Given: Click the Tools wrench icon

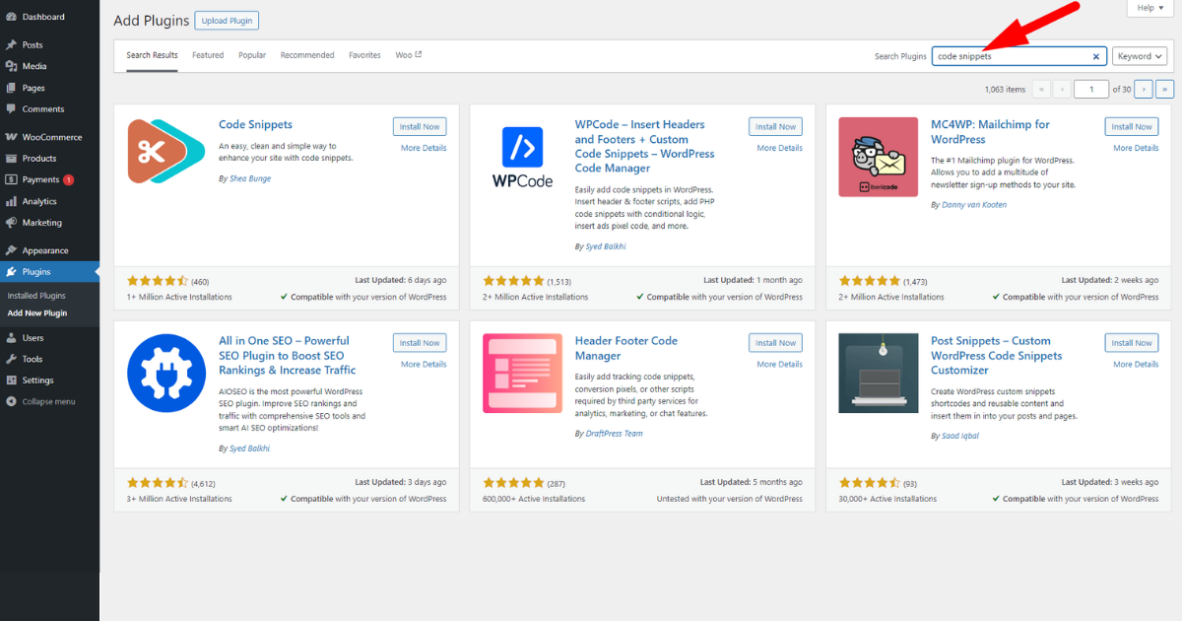Looking at the screenshot, I should click(x=11, y=359).
